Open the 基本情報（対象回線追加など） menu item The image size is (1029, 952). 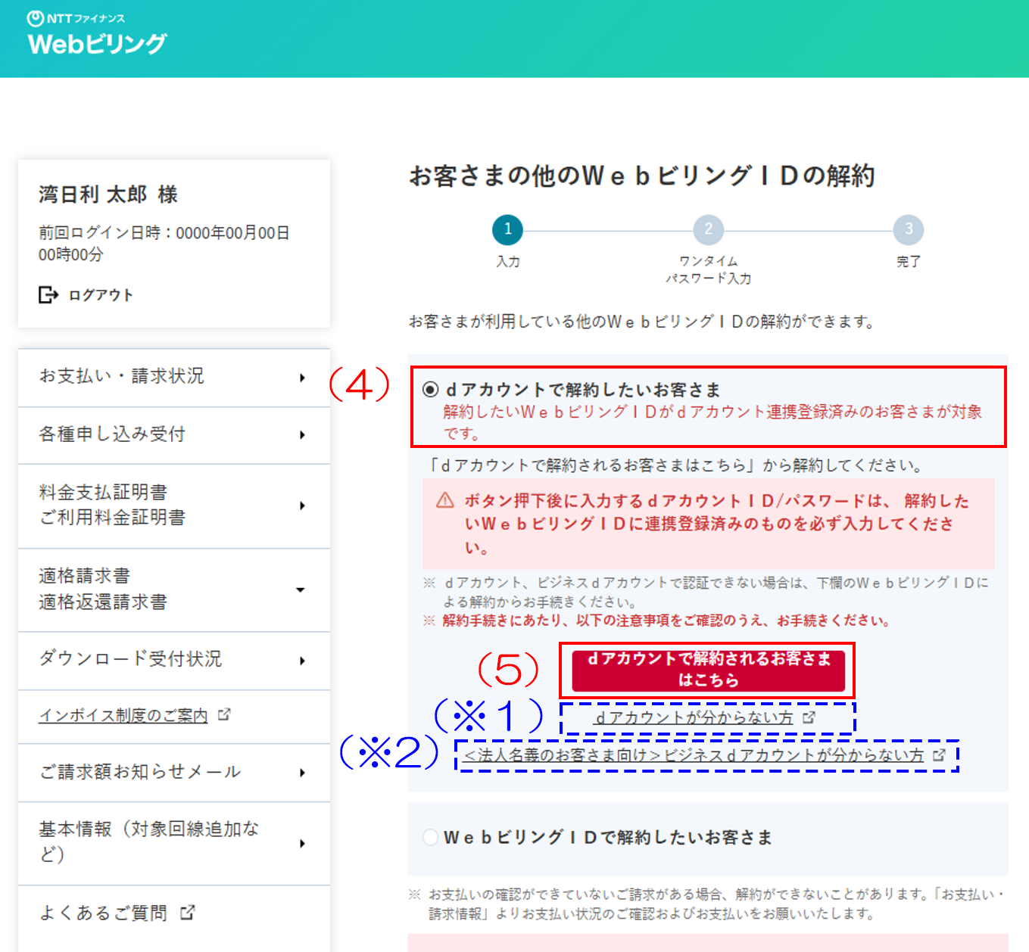pyautogui.click(x=174, y=843)
